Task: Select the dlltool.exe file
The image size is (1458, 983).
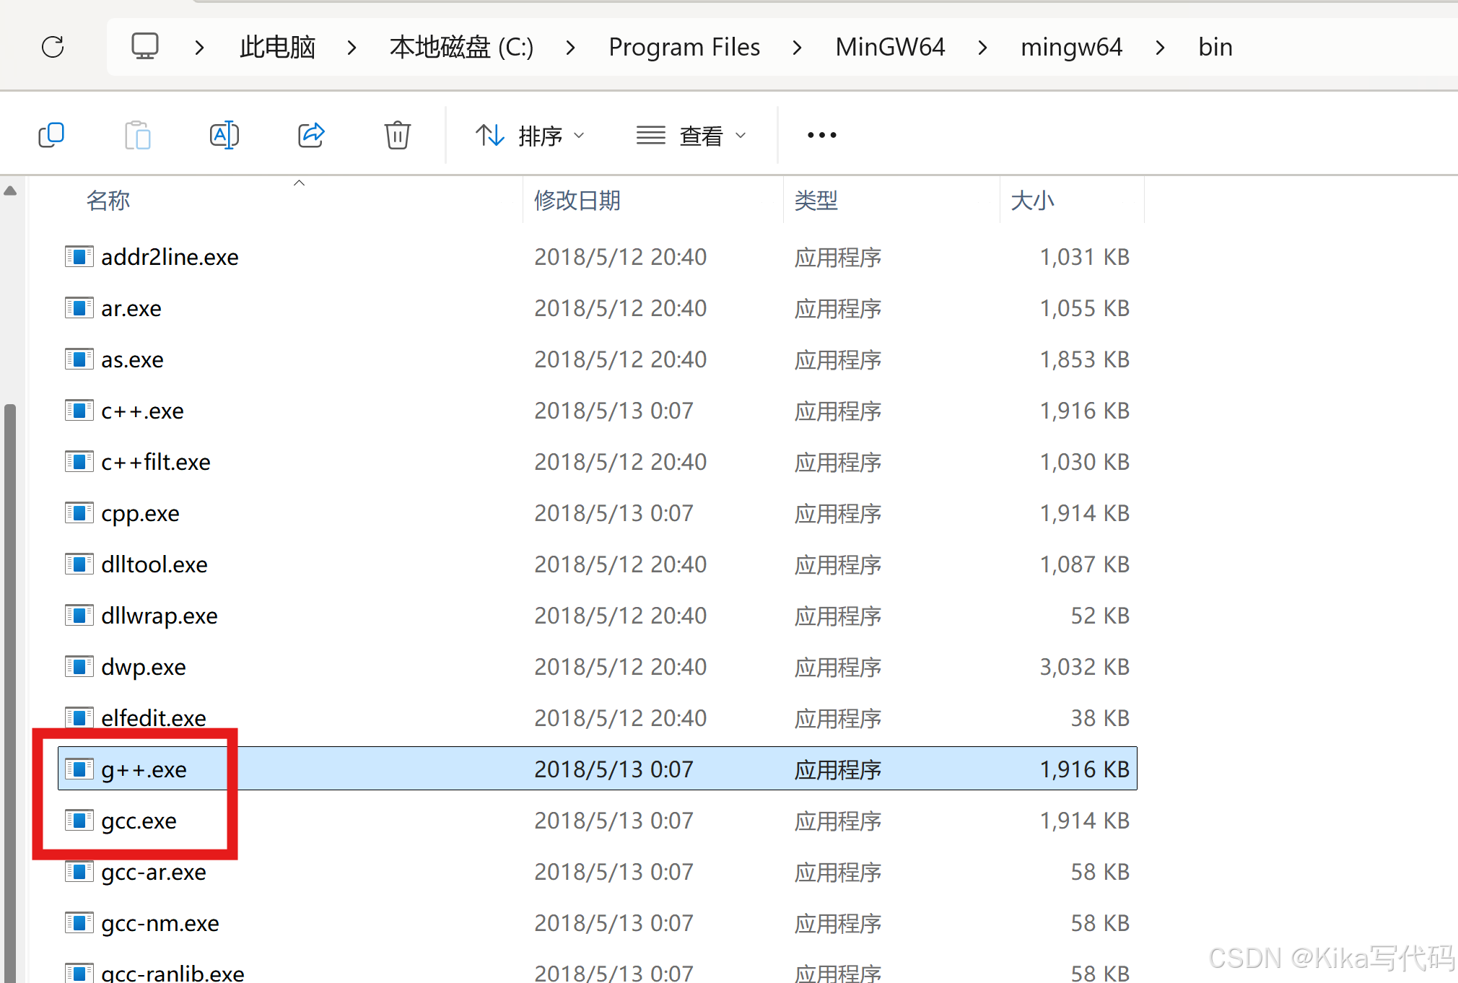Action: coord(154,564)
